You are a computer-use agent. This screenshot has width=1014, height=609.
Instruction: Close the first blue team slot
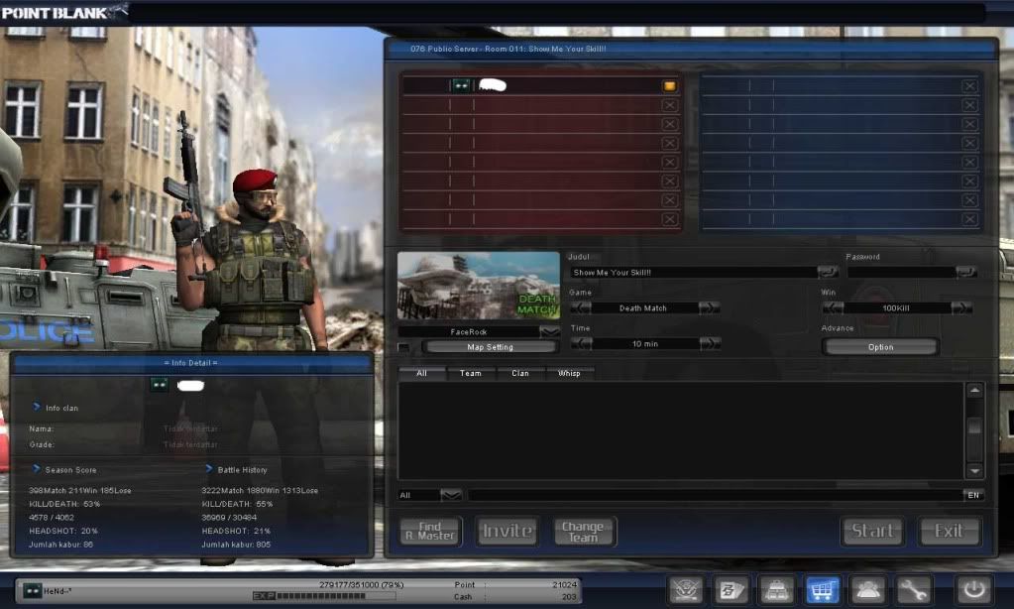pyautogui.click(x=969, y=85)
